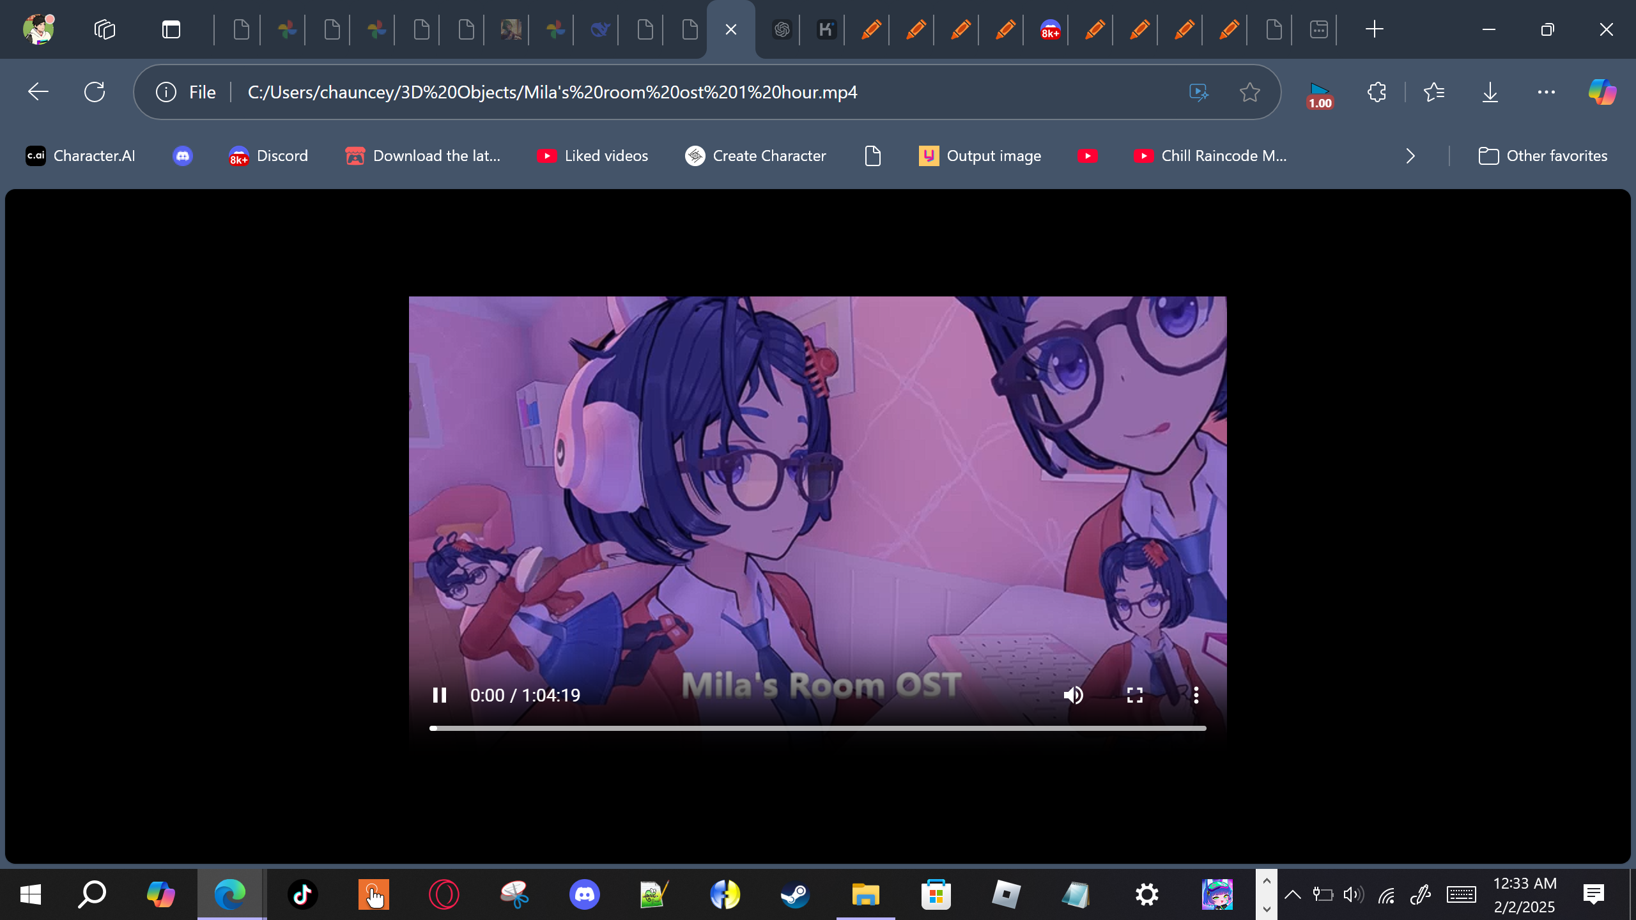1636x920 pixels.
Task: Open the Downloads panel
Action: click(1490, 92)
